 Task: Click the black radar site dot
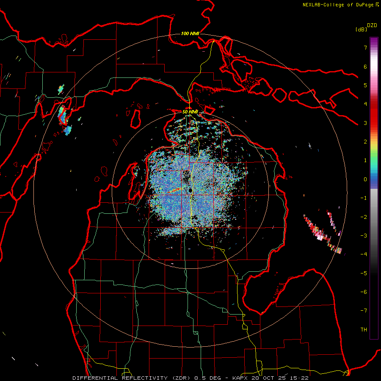point(190,190)
